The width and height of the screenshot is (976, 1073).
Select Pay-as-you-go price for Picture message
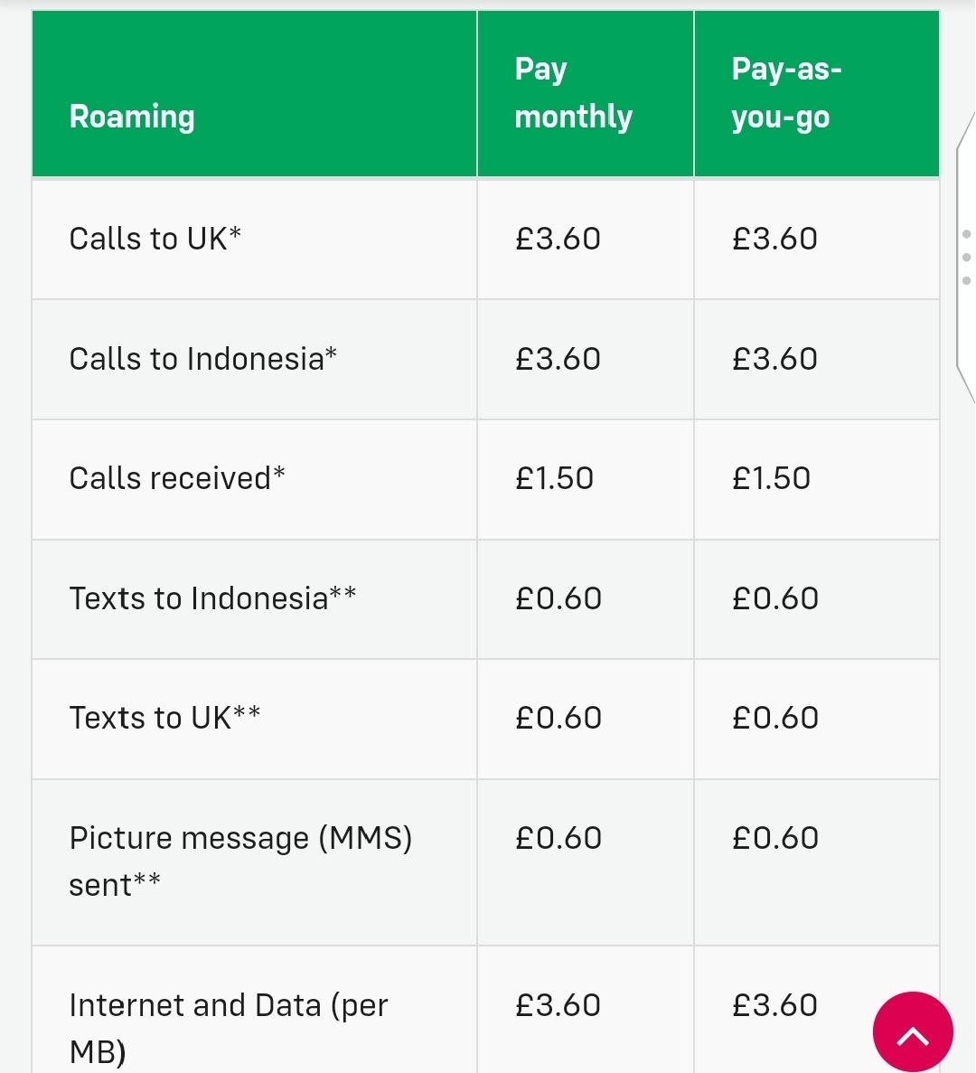tap(775, 838)
